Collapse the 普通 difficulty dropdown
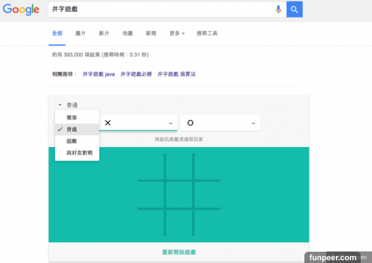The width and height of the screenshot is (372, 263). click(x=68, y=105)
